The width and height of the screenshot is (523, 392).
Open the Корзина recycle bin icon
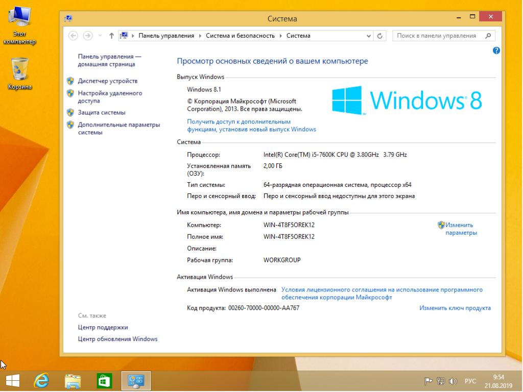point(19,73)
